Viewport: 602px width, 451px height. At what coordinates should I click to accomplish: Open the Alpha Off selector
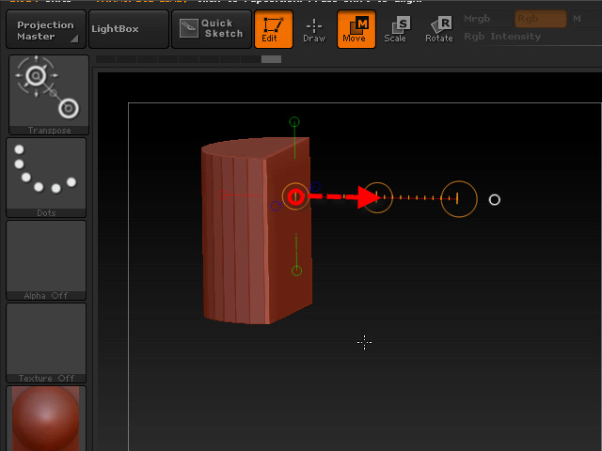pyautogui.click(x=46, y=260)
